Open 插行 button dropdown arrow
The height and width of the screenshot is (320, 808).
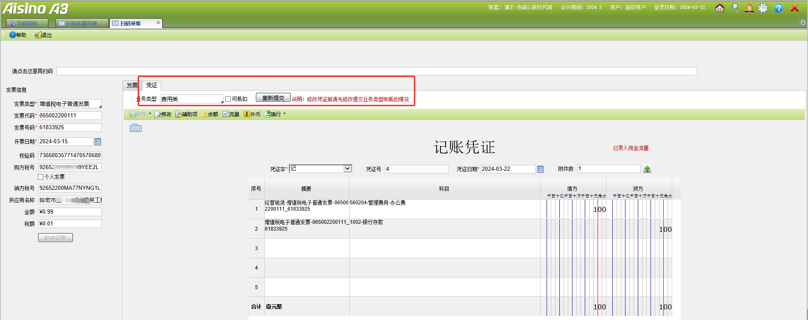point(284,114)
